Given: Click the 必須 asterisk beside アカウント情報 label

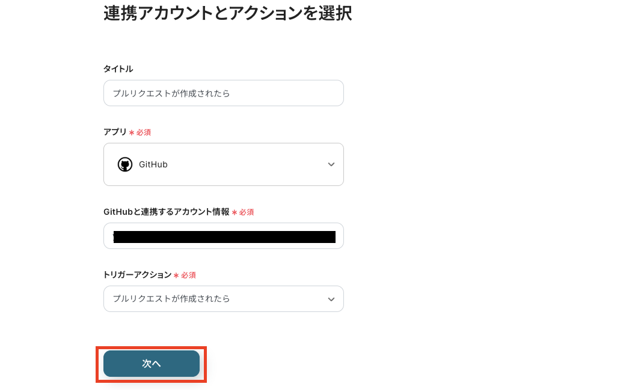Looking at the screenshot, I should (x=235, y=212).
